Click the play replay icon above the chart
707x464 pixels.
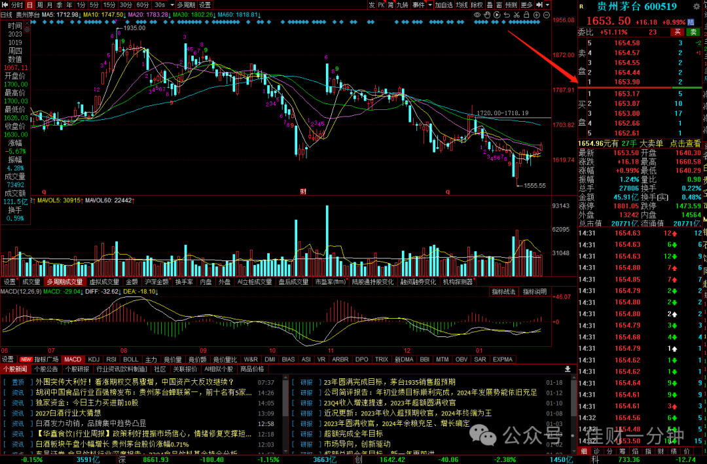(x=497, y=15)
